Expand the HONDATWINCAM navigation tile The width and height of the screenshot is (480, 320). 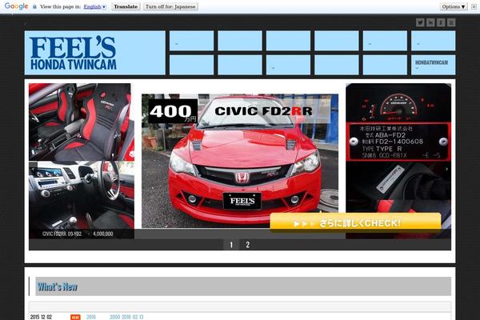coord(433,65)
